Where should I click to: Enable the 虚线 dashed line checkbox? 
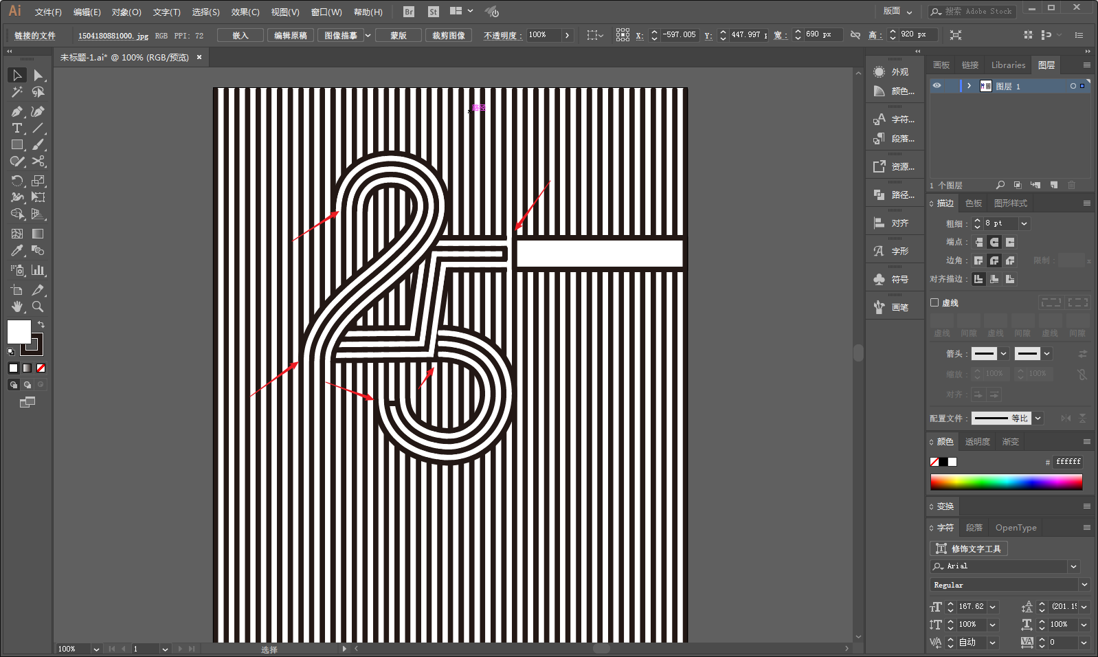coord(934,302)
